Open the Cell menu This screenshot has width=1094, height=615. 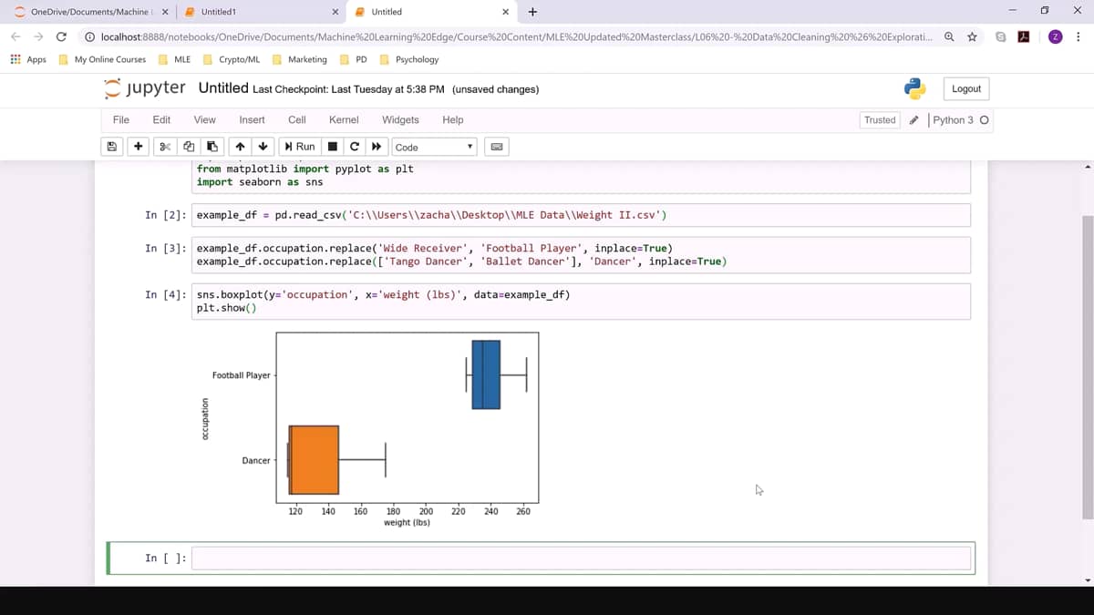click(x=297, y=119)
